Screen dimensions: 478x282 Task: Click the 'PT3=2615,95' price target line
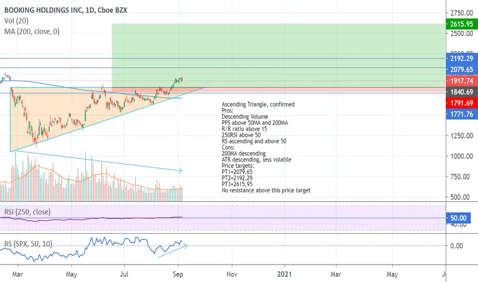(237, 184)
